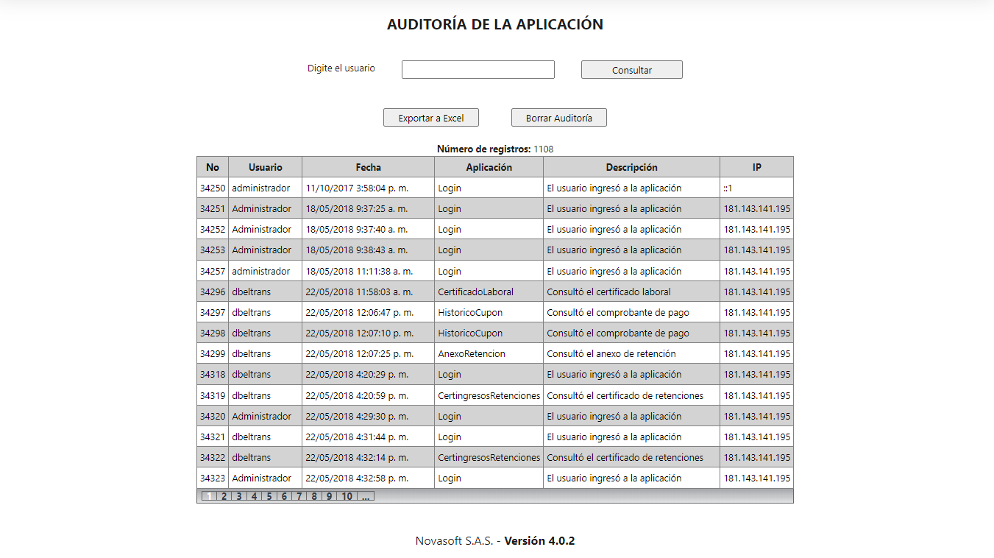Click the Digite el usuario input field
Image resolution: width=994 pixels, height=558 pixels.
pos(478,69)
